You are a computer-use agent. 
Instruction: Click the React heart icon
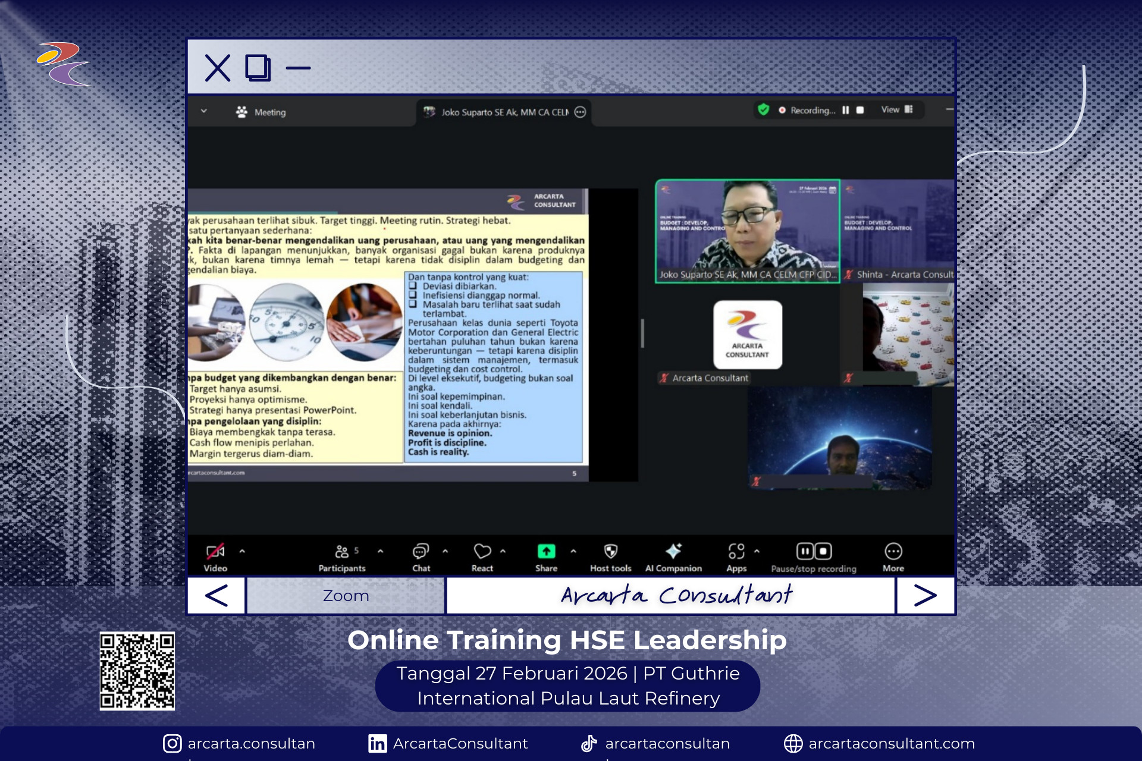point(482,552)
